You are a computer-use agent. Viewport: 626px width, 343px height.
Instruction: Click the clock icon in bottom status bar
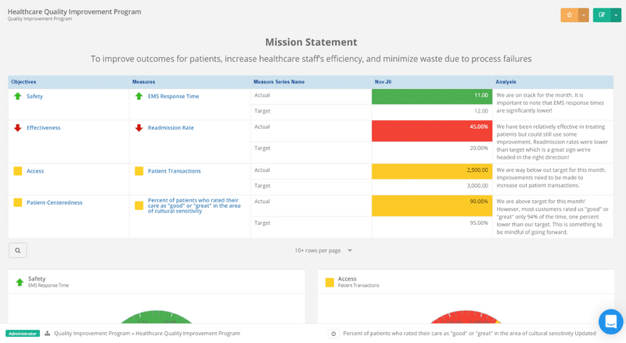click(x=333, y=334)
